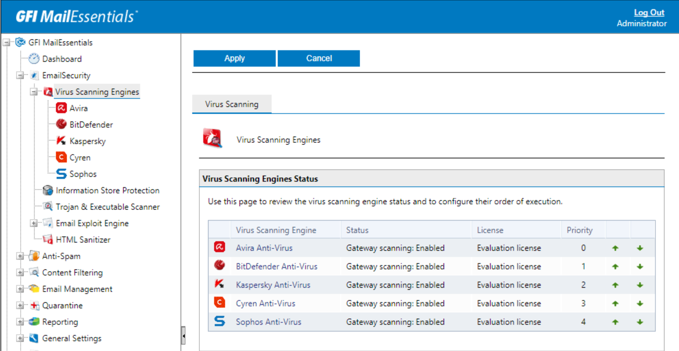
Task: Click the BitDefender icon in sidebar tree
Action: pos(61,125)
